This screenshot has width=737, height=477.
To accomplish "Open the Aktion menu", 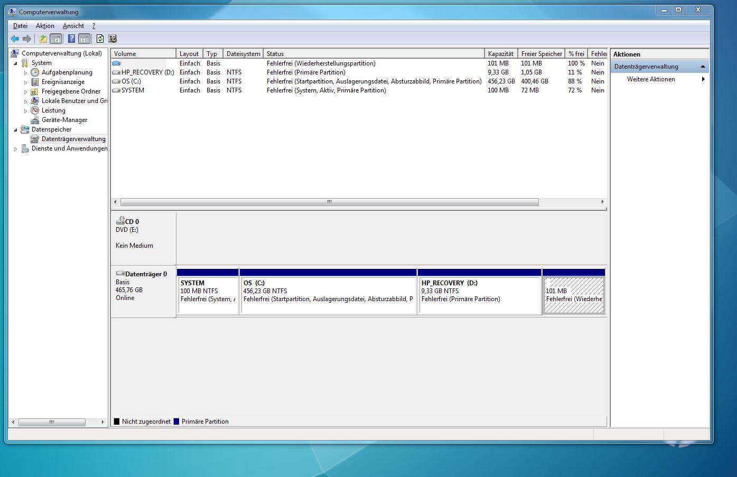I will (x=45, y=26).
